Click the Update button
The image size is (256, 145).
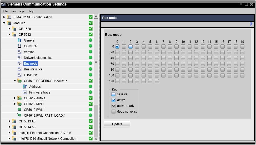click(117, 124)
